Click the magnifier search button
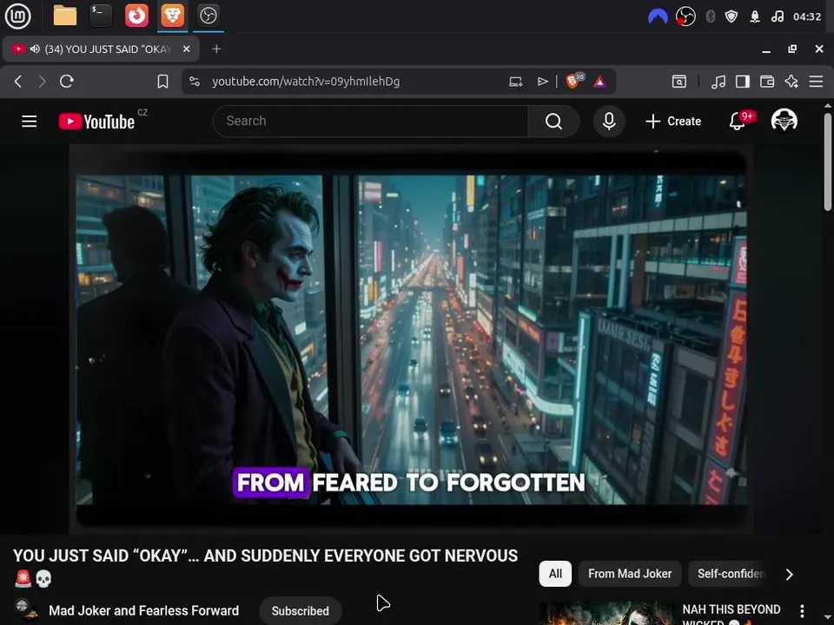Image resolution: width=834 pixels, height=625 pixels. point(553,122)
